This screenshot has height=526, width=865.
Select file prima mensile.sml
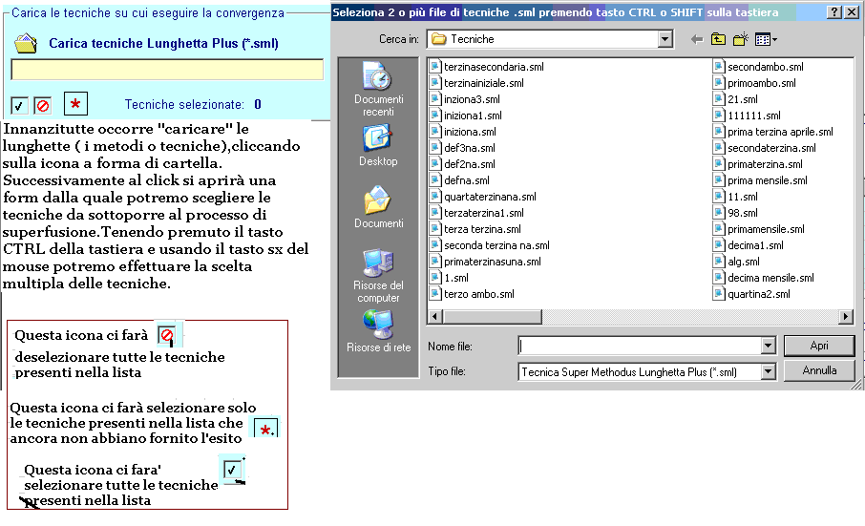(x=760, y=180)
